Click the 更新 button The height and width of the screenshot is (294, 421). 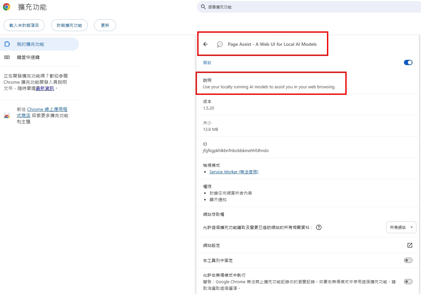click(105, 25)
